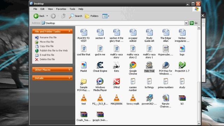Select the la thingy text file
224x126 pixels.
tap(149, 82)
